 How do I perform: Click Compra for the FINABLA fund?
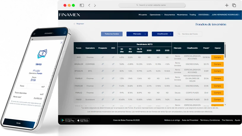[217, 78]
